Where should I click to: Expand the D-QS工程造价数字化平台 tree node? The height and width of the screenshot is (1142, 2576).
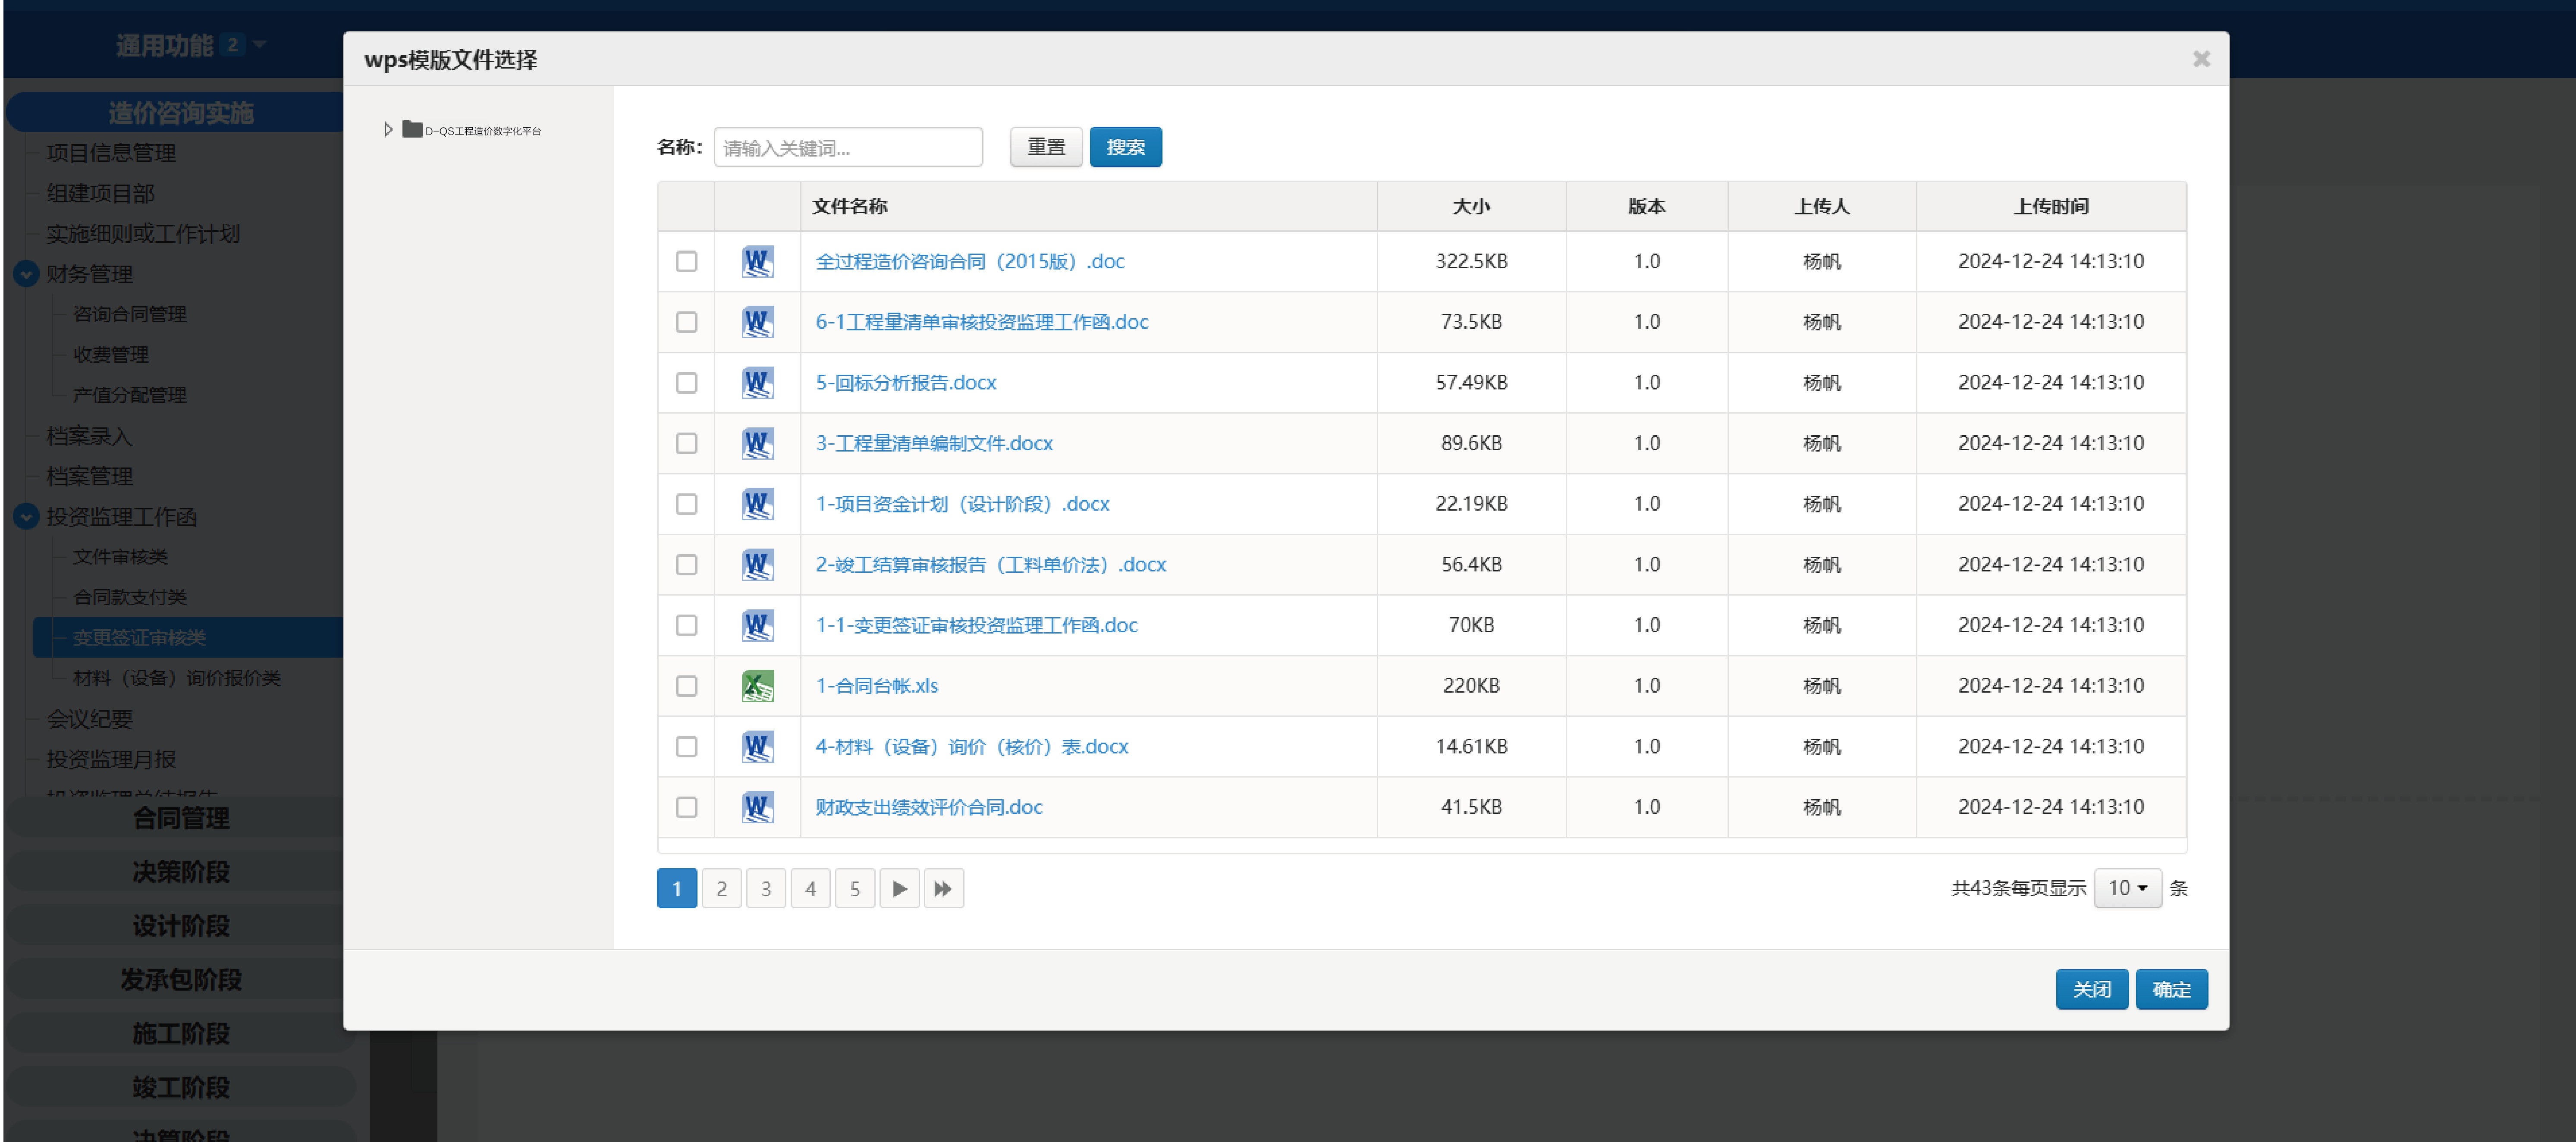[x=388, y=130]
